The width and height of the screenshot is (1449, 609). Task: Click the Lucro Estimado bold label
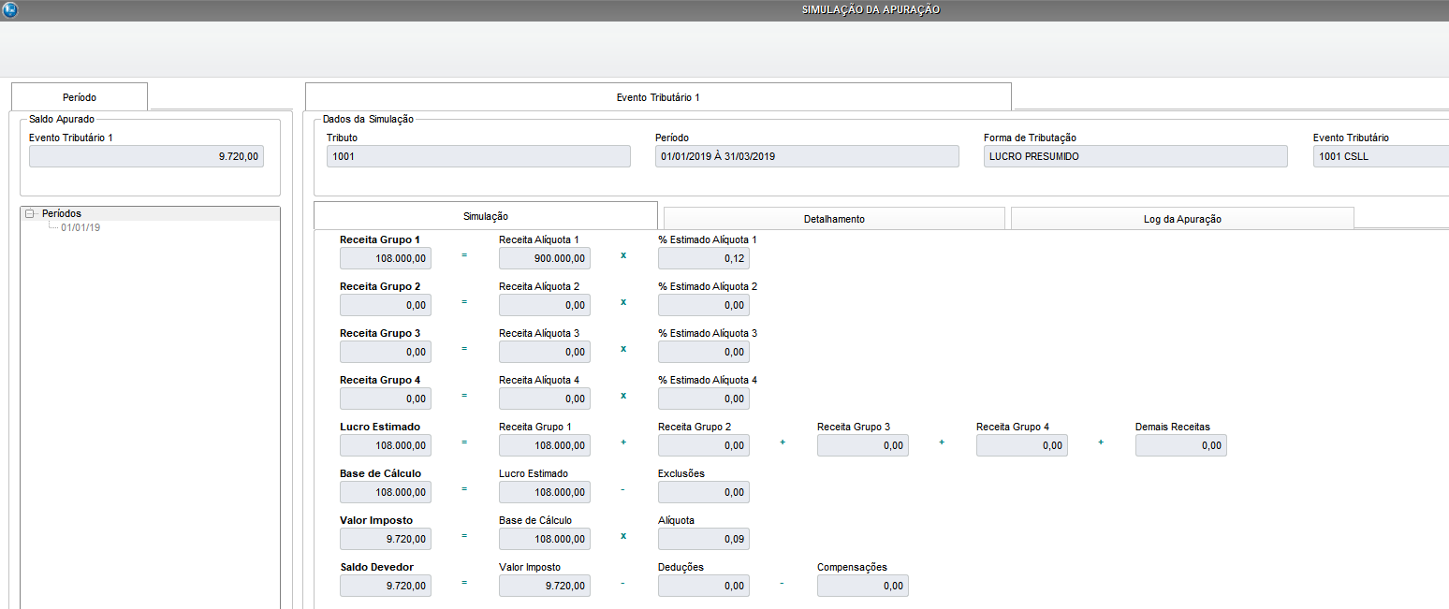(x=380, y=427)
